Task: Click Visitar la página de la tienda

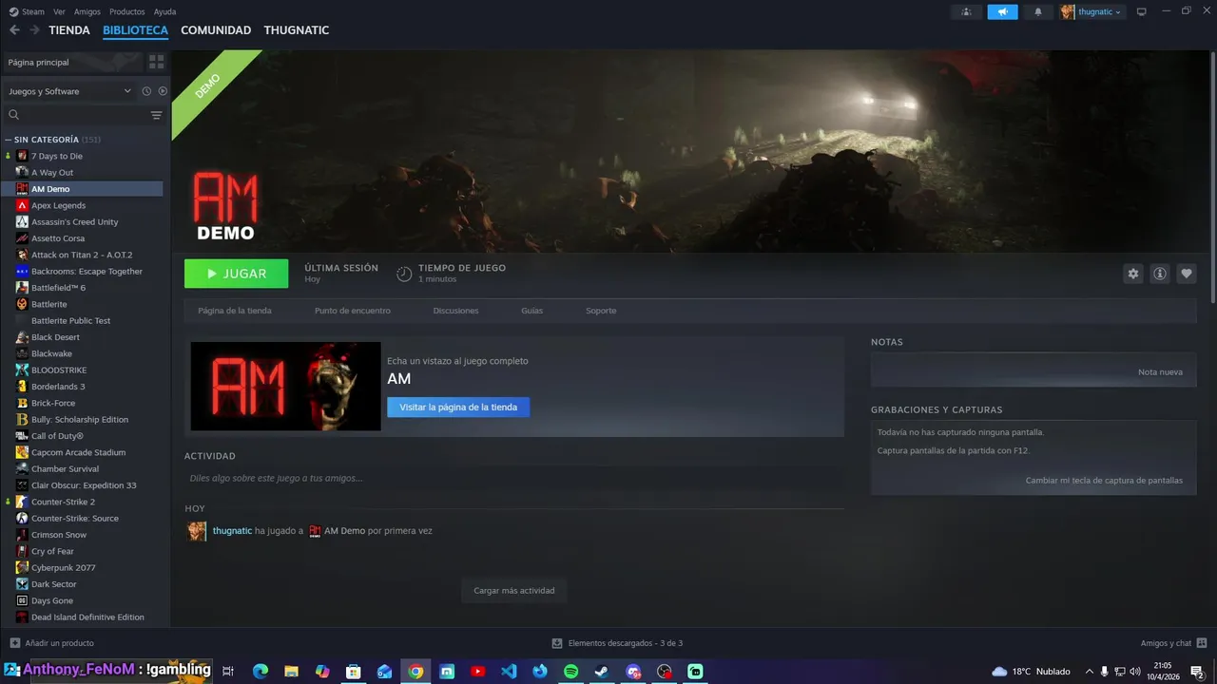Action: click(x=458, y=407)
